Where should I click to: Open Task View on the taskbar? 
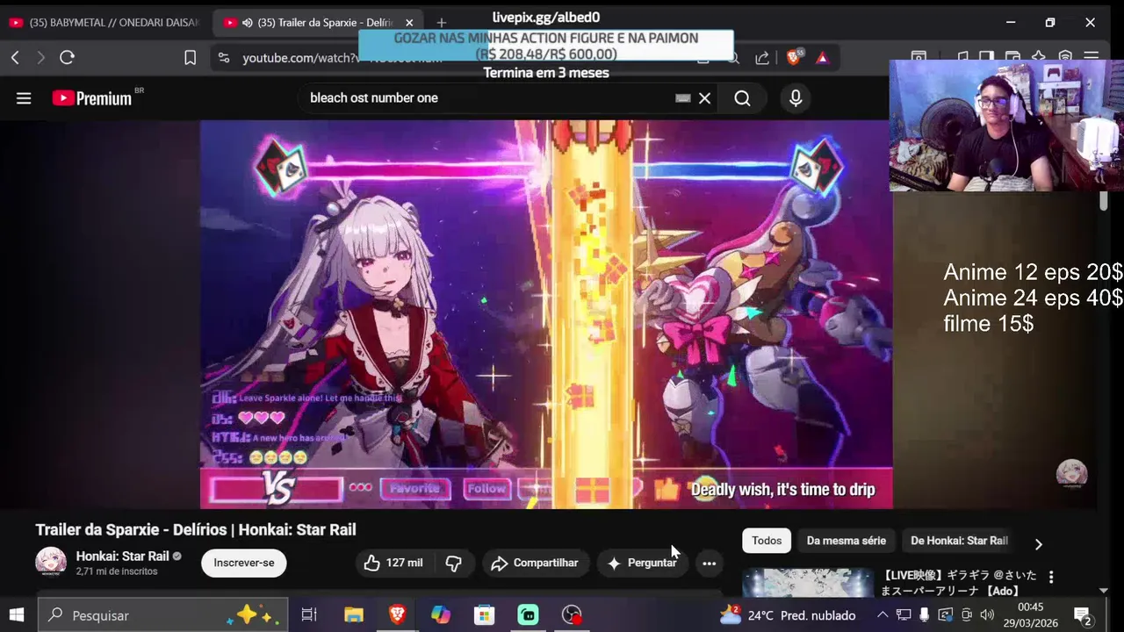coord(309,615)
